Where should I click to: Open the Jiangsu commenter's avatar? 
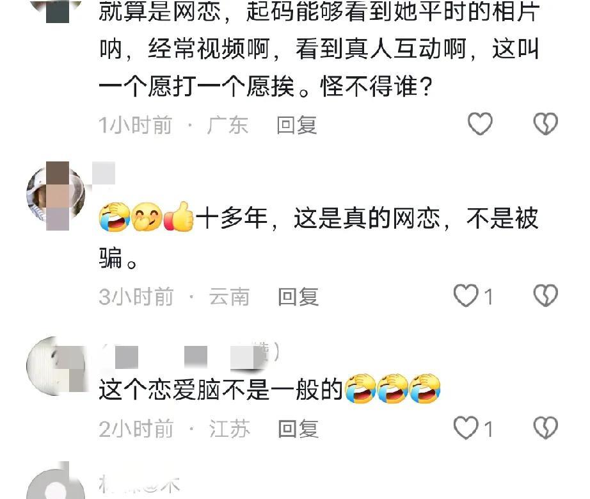[55, 365]
